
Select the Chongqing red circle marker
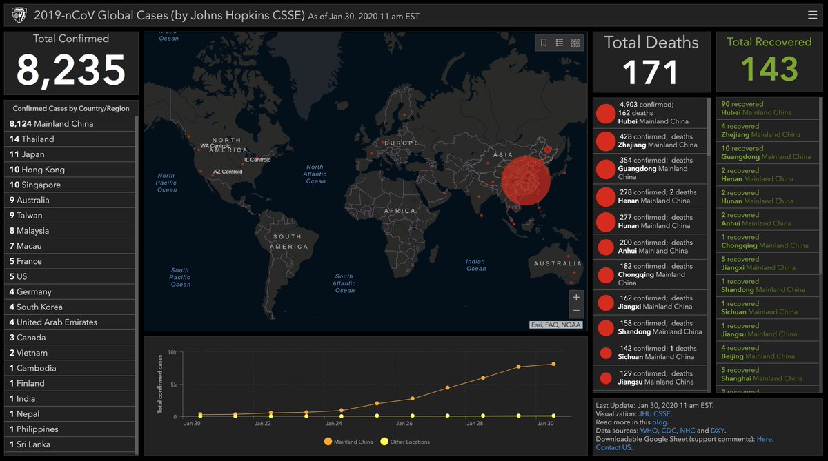pos(605,274)
